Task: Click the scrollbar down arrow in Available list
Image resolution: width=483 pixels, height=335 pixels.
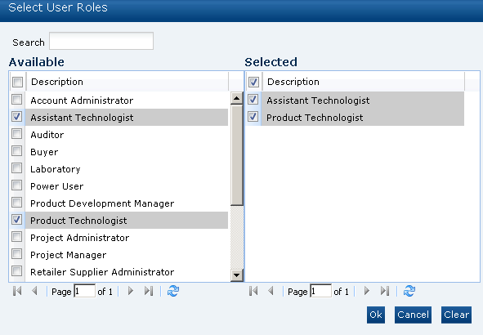Action: [236, 275]
